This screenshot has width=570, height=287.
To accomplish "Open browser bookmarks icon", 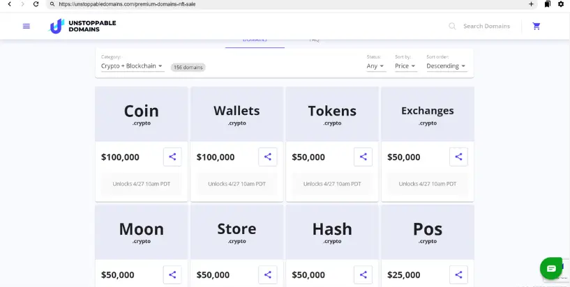I will (x=548, y=4).
